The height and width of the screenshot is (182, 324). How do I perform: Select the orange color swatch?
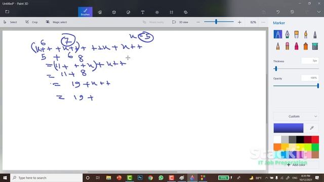(x=277, y=147)
